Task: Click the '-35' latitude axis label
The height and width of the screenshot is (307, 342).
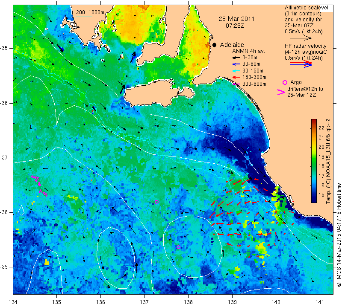Action: [x=4, y=48]
